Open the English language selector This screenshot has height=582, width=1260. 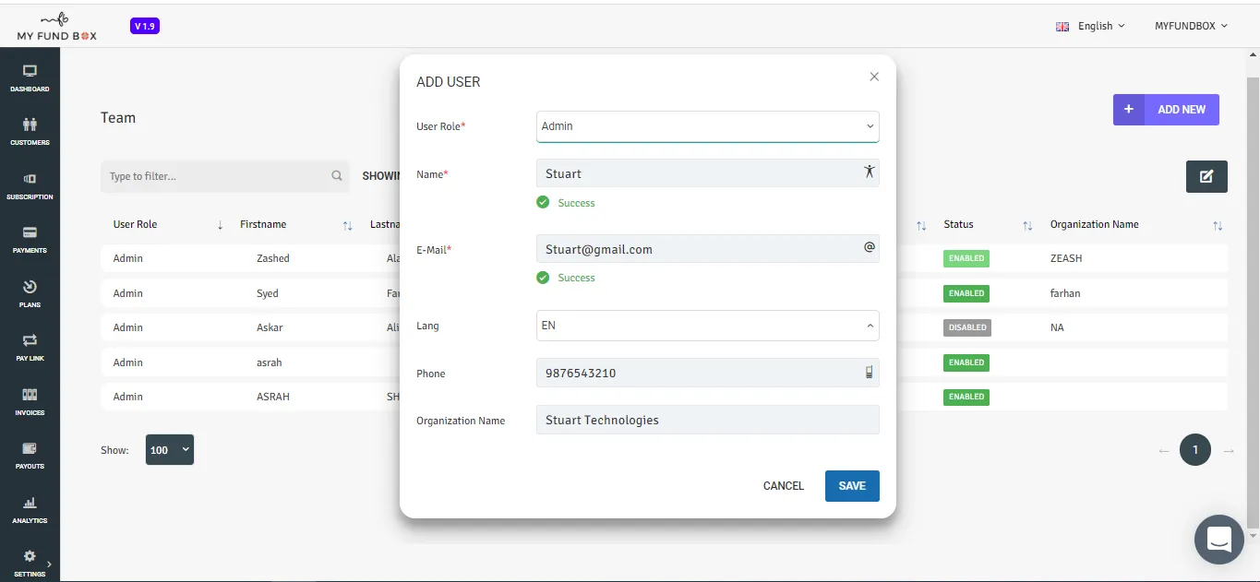pos(1090,26)
